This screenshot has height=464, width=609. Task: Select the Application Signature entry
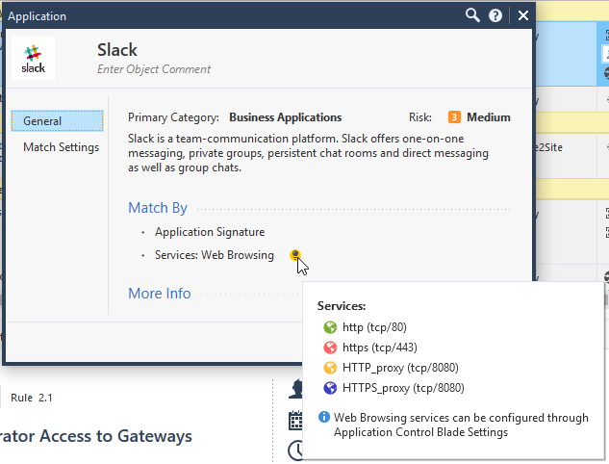[210, 232]
